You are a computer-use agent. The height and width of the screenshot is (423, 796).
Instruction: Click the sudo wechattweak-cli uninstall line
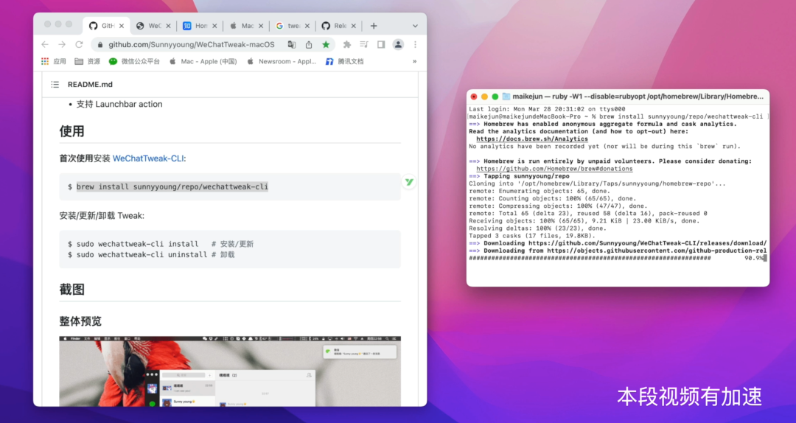coord(151,255)
